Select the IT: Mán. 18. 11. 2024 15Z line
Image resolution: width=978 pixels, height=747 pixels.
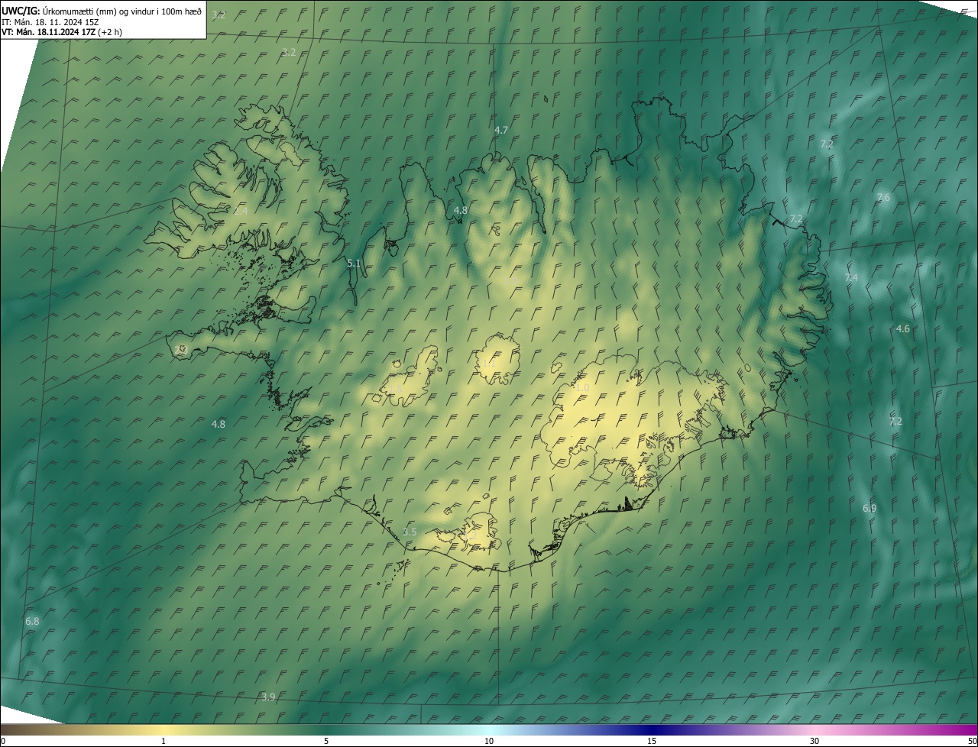point(50,22)
